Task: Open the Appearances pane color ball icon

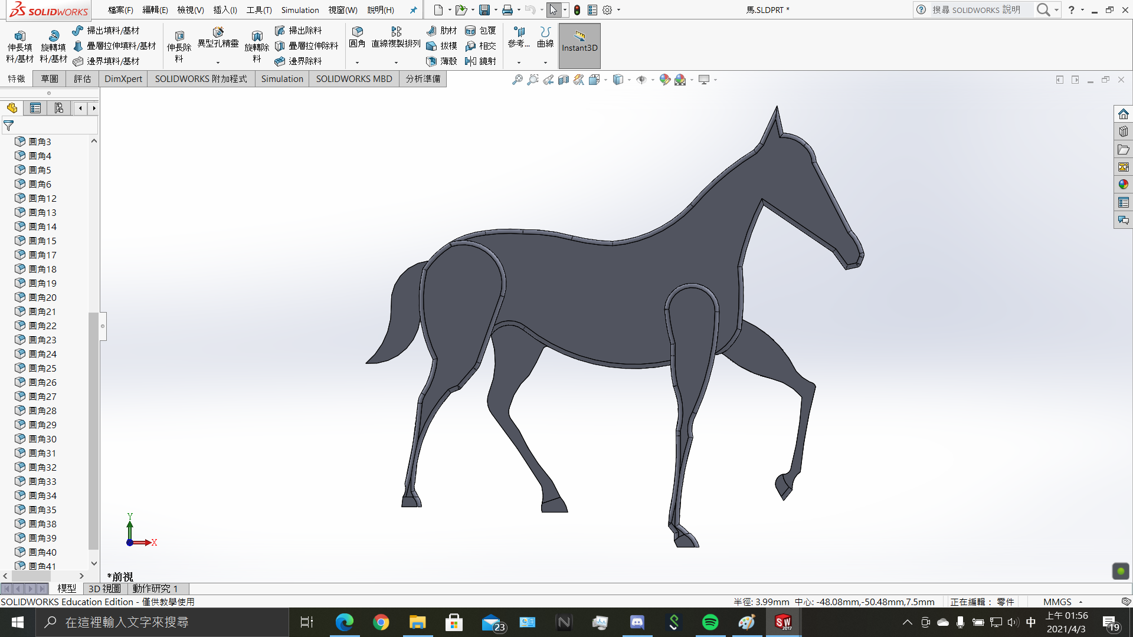Action: [x=1123, y=185]
